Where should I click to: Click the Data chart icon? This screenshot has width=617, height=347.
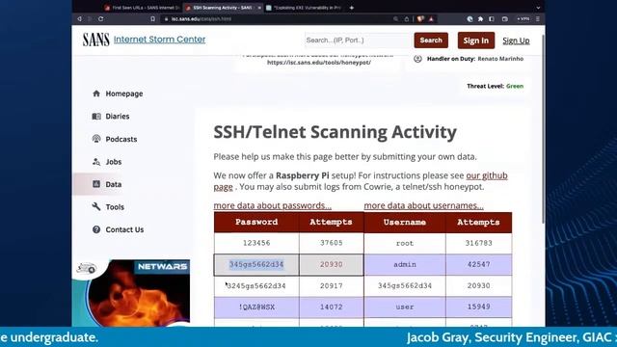[x=96, y=184]
